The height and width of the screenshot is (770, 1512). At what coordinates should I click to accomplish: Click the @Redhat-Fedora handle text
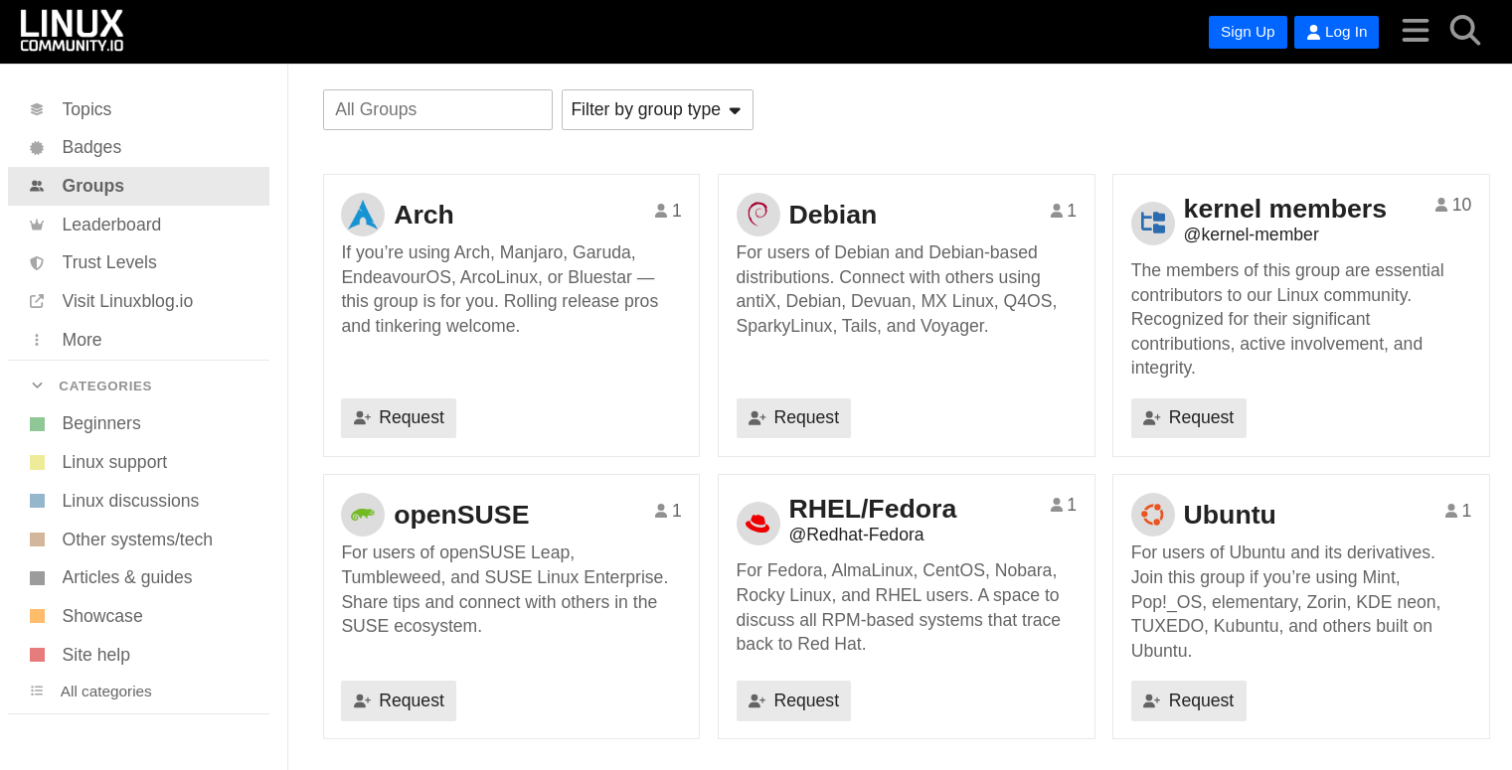[856, 535]
